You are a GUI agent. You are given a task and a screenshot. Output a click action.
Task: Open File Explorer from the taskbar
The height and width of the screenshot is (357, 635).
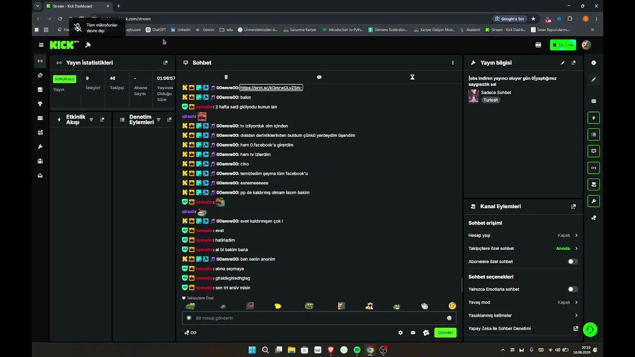pos(292,350)
